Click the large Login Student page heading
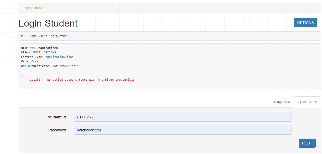The image size is (322, 154). point(48,23)
